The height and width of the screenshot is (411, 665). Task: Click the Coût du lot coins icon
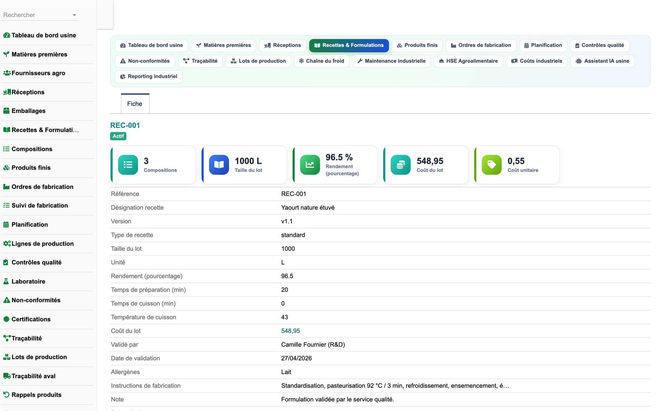[401, 165]
